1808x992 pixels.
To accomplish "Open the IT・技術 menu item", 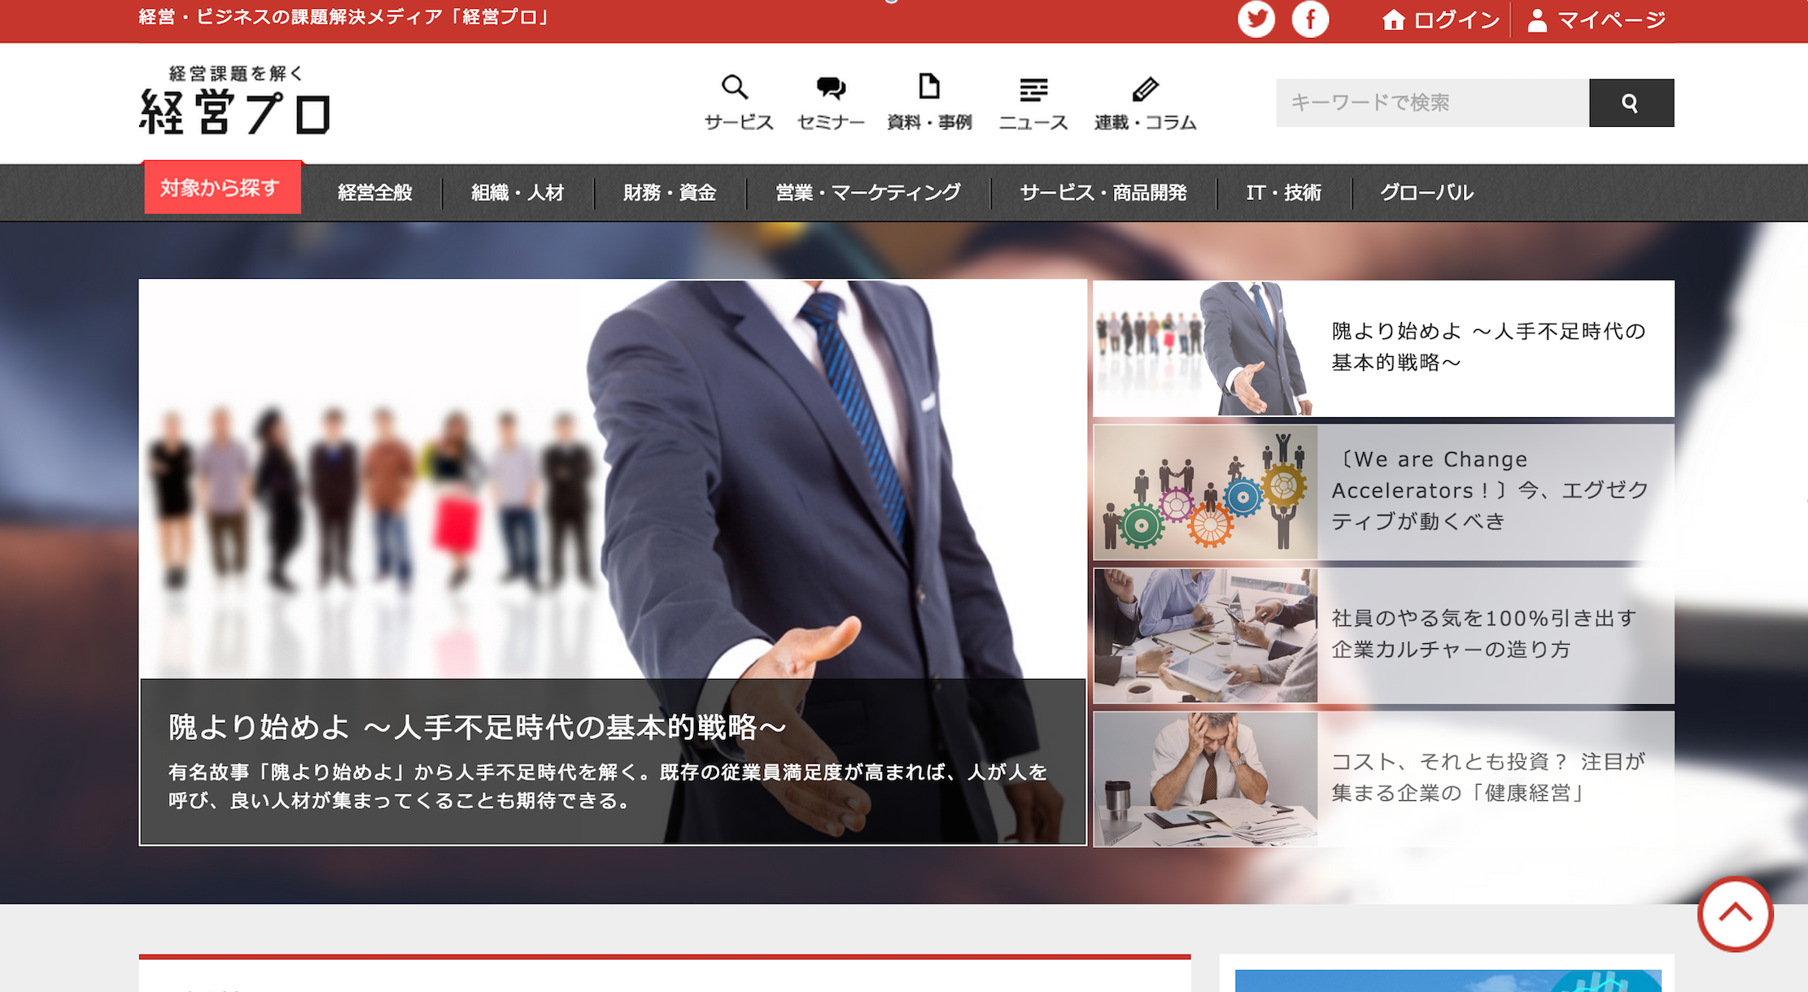I will [x=1283, y=193].
